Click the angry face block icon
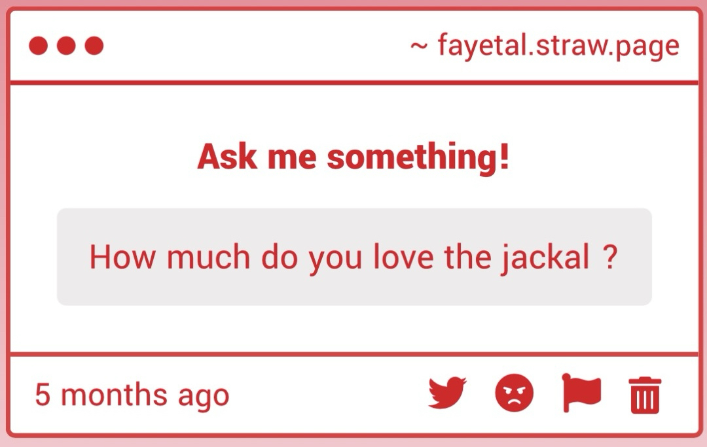707x447 pixels. point(515,394)
